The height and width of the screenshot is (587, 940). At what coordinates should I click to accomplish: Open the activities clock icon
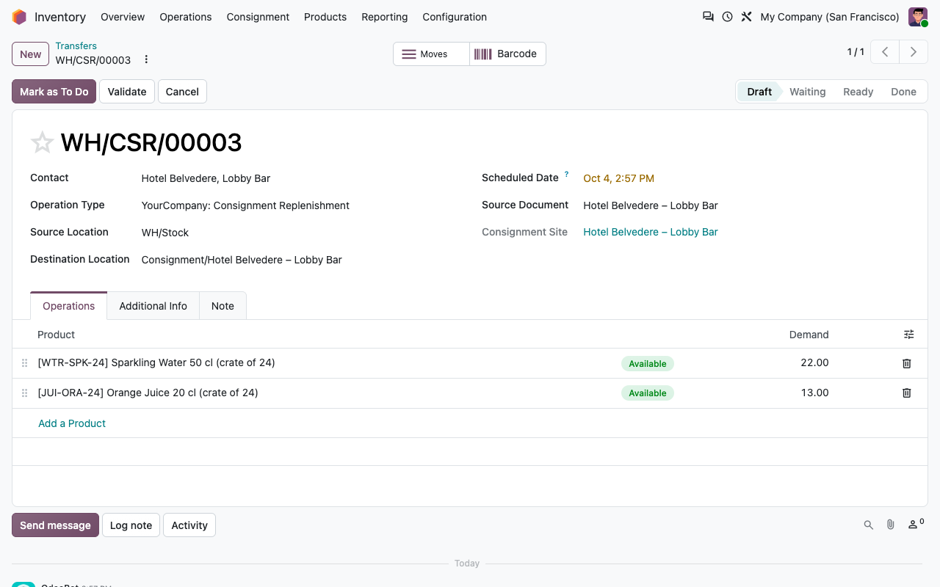[x=727, y=17]
